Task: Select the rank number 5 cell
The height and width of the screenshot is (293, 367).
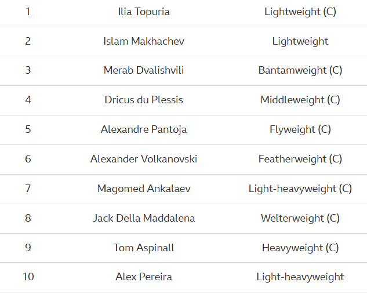Action: pos(28,129)
